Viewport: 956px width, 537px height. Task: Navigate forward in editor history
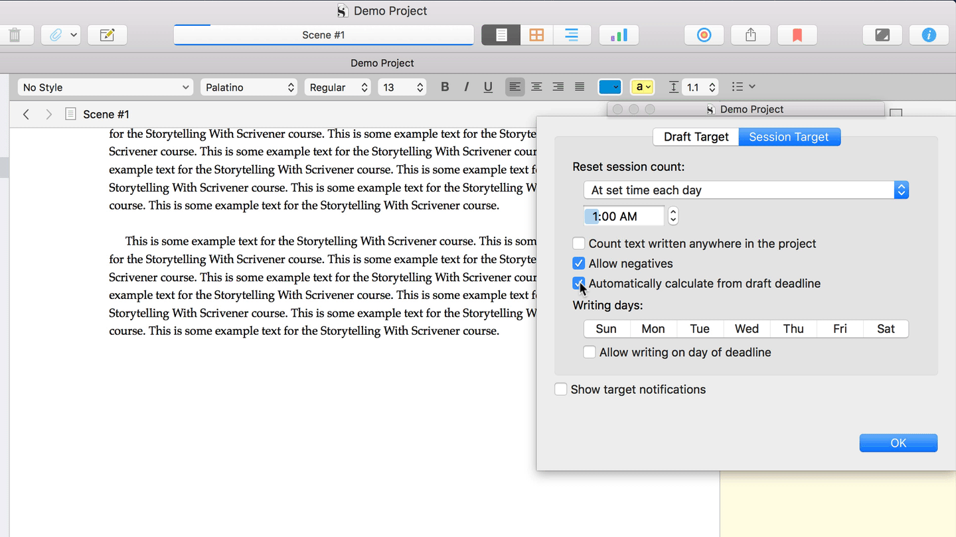coord(48,114)
